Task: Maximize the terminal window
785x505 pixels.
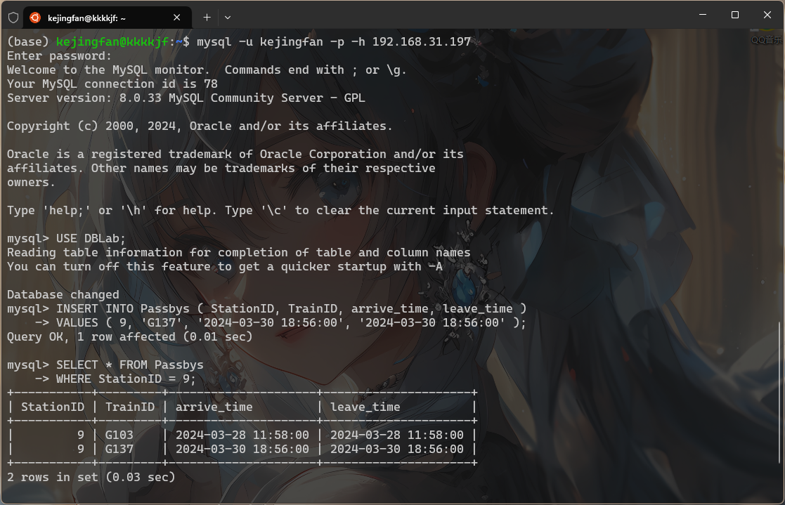Action: pos(734,15)
